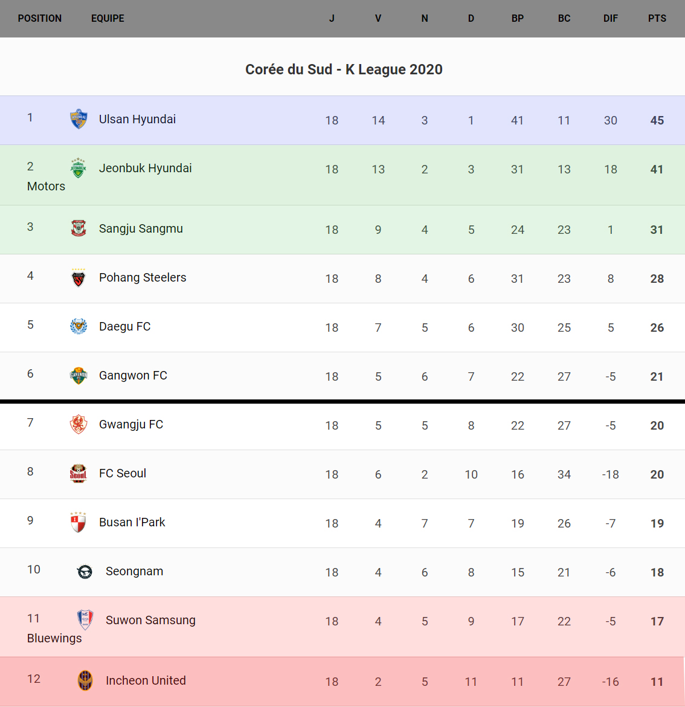Click the Busan I'Park shield badge
Screen dimensions: 685x707
pos(79,522)
